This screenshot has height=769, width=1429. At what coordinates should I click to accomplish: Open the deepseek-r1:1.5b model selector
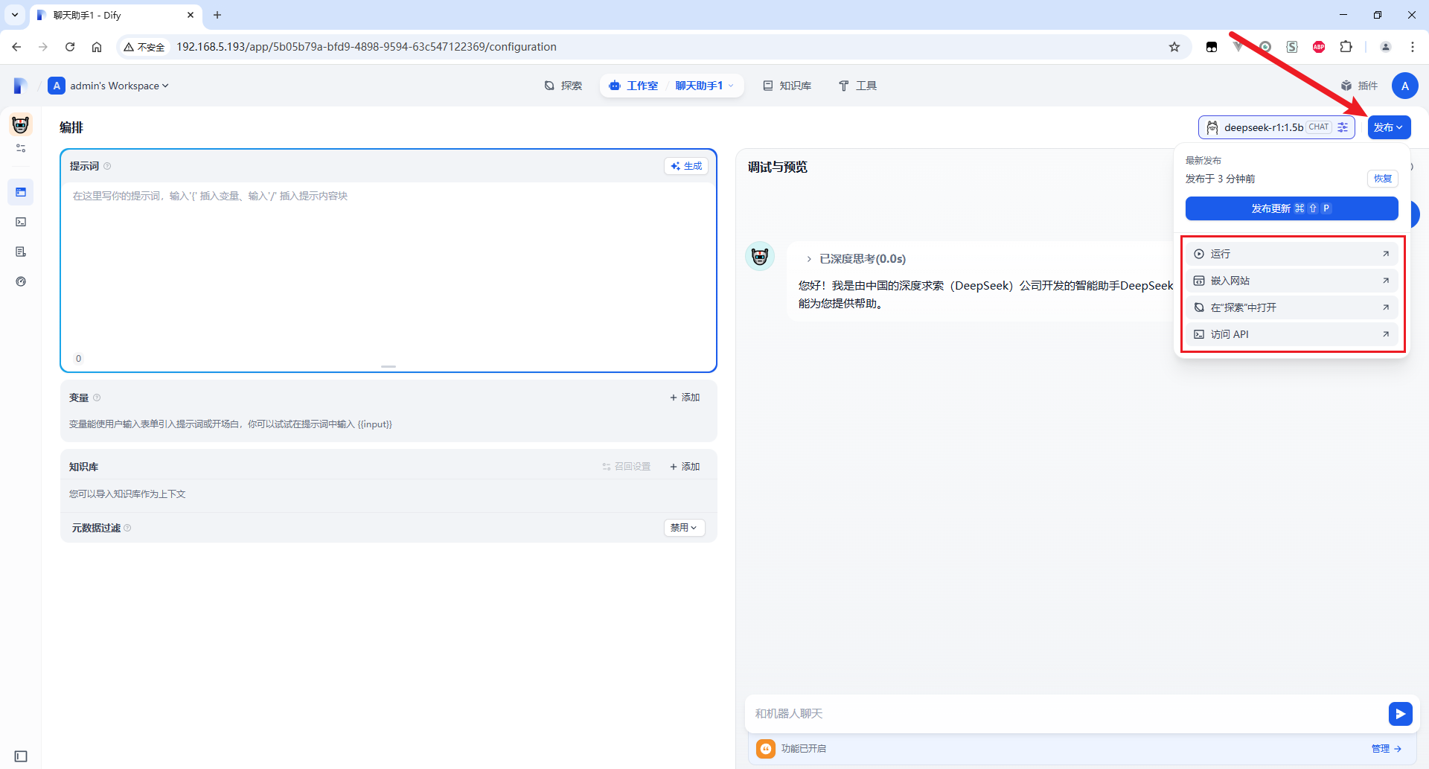(1276, 127)
